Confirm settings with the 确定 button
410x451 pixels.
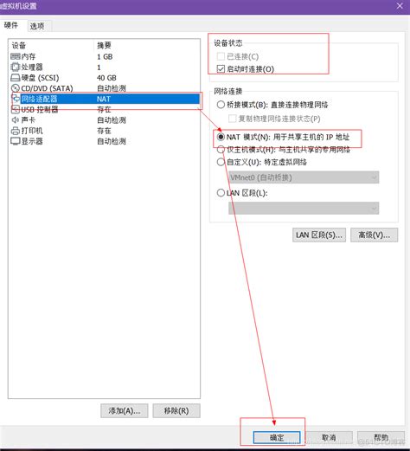click(x=277, y=437)
